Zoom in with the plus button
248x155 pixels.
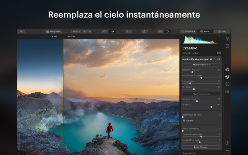click(x=90, y=32)
